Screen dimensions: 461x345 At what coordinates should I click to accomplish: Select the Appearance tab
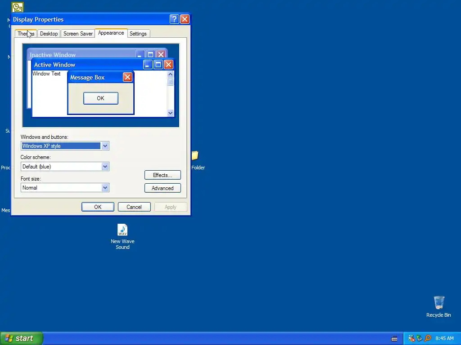tap(111, 33)
